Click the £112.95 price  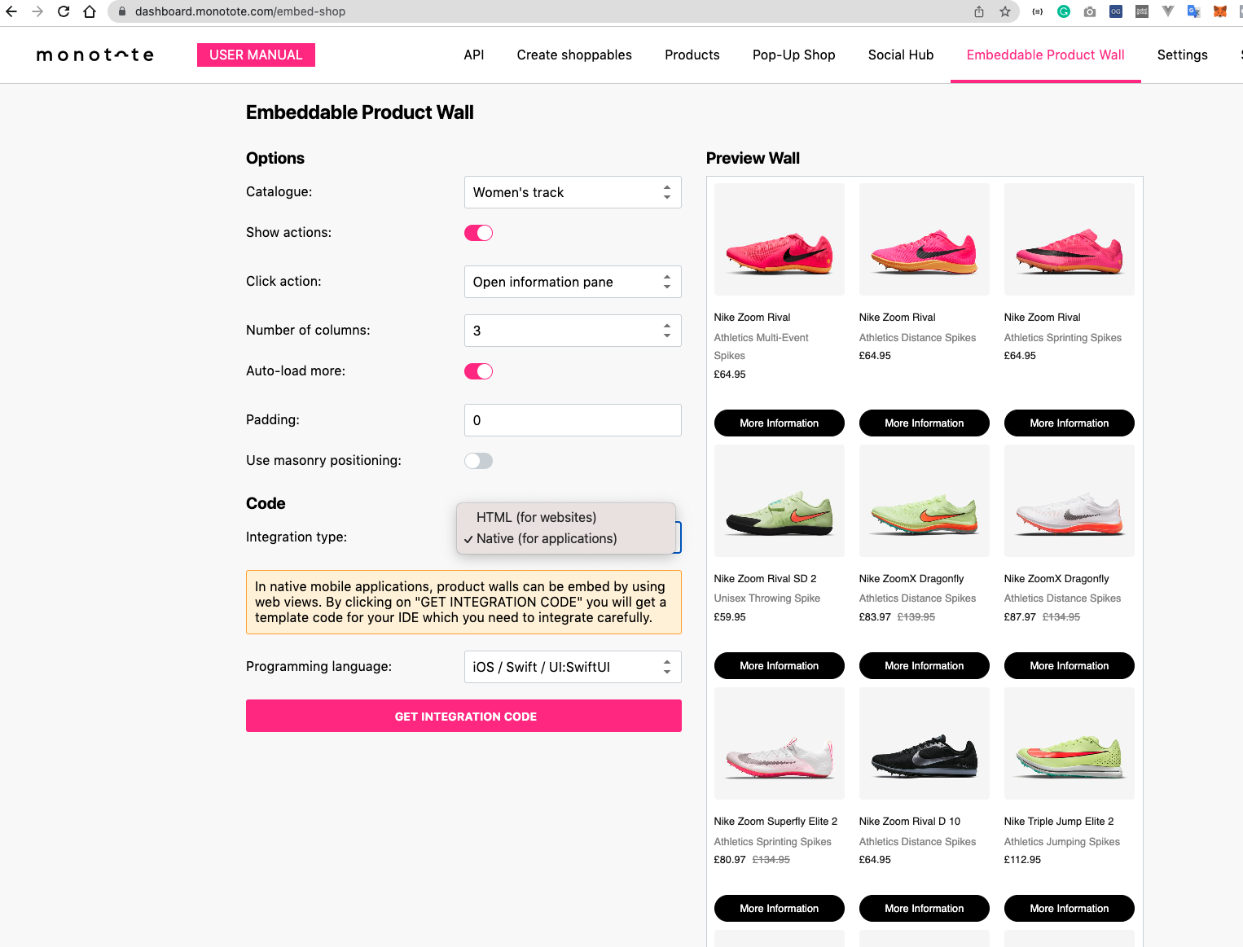pos(1022,860)
